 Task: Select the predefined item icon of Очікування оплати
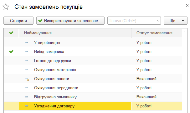point(27,79)
